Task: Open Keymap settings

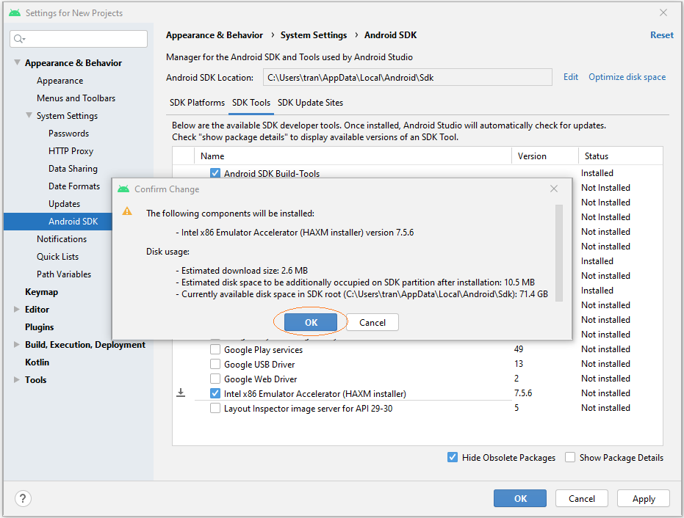Action: click(41, 292)
